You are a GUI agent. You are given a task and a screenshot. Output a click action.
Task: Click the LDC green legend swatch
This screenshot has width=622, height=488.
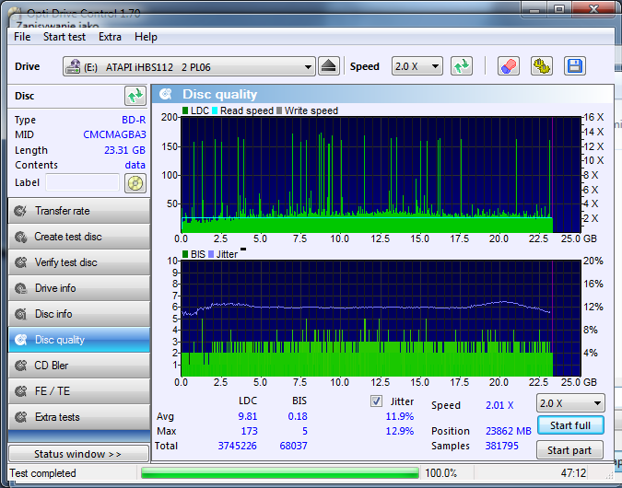pyautogui.click(x=185, y=111)
